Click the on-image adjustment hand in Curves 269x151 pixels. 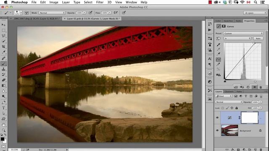218,39
